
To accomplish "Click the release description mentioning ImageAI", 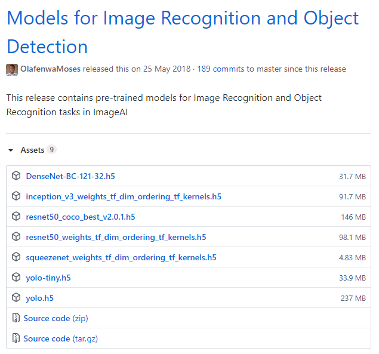I will (x=164, y=105).
